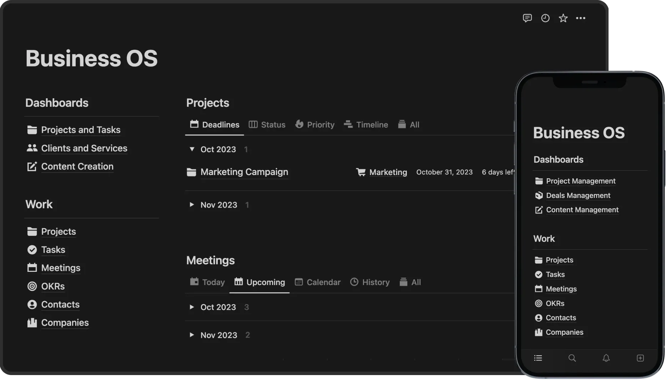Star this page as favorite
Screen dimensions: 666x384
click(563, 18)
